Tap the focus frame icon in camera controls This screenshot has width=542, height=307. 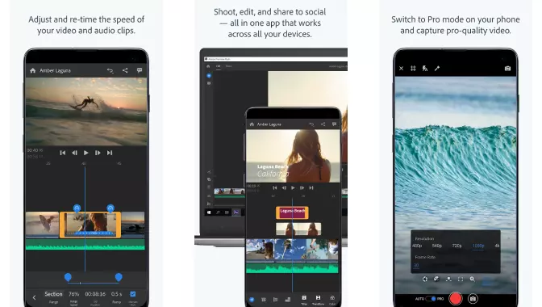461,279
